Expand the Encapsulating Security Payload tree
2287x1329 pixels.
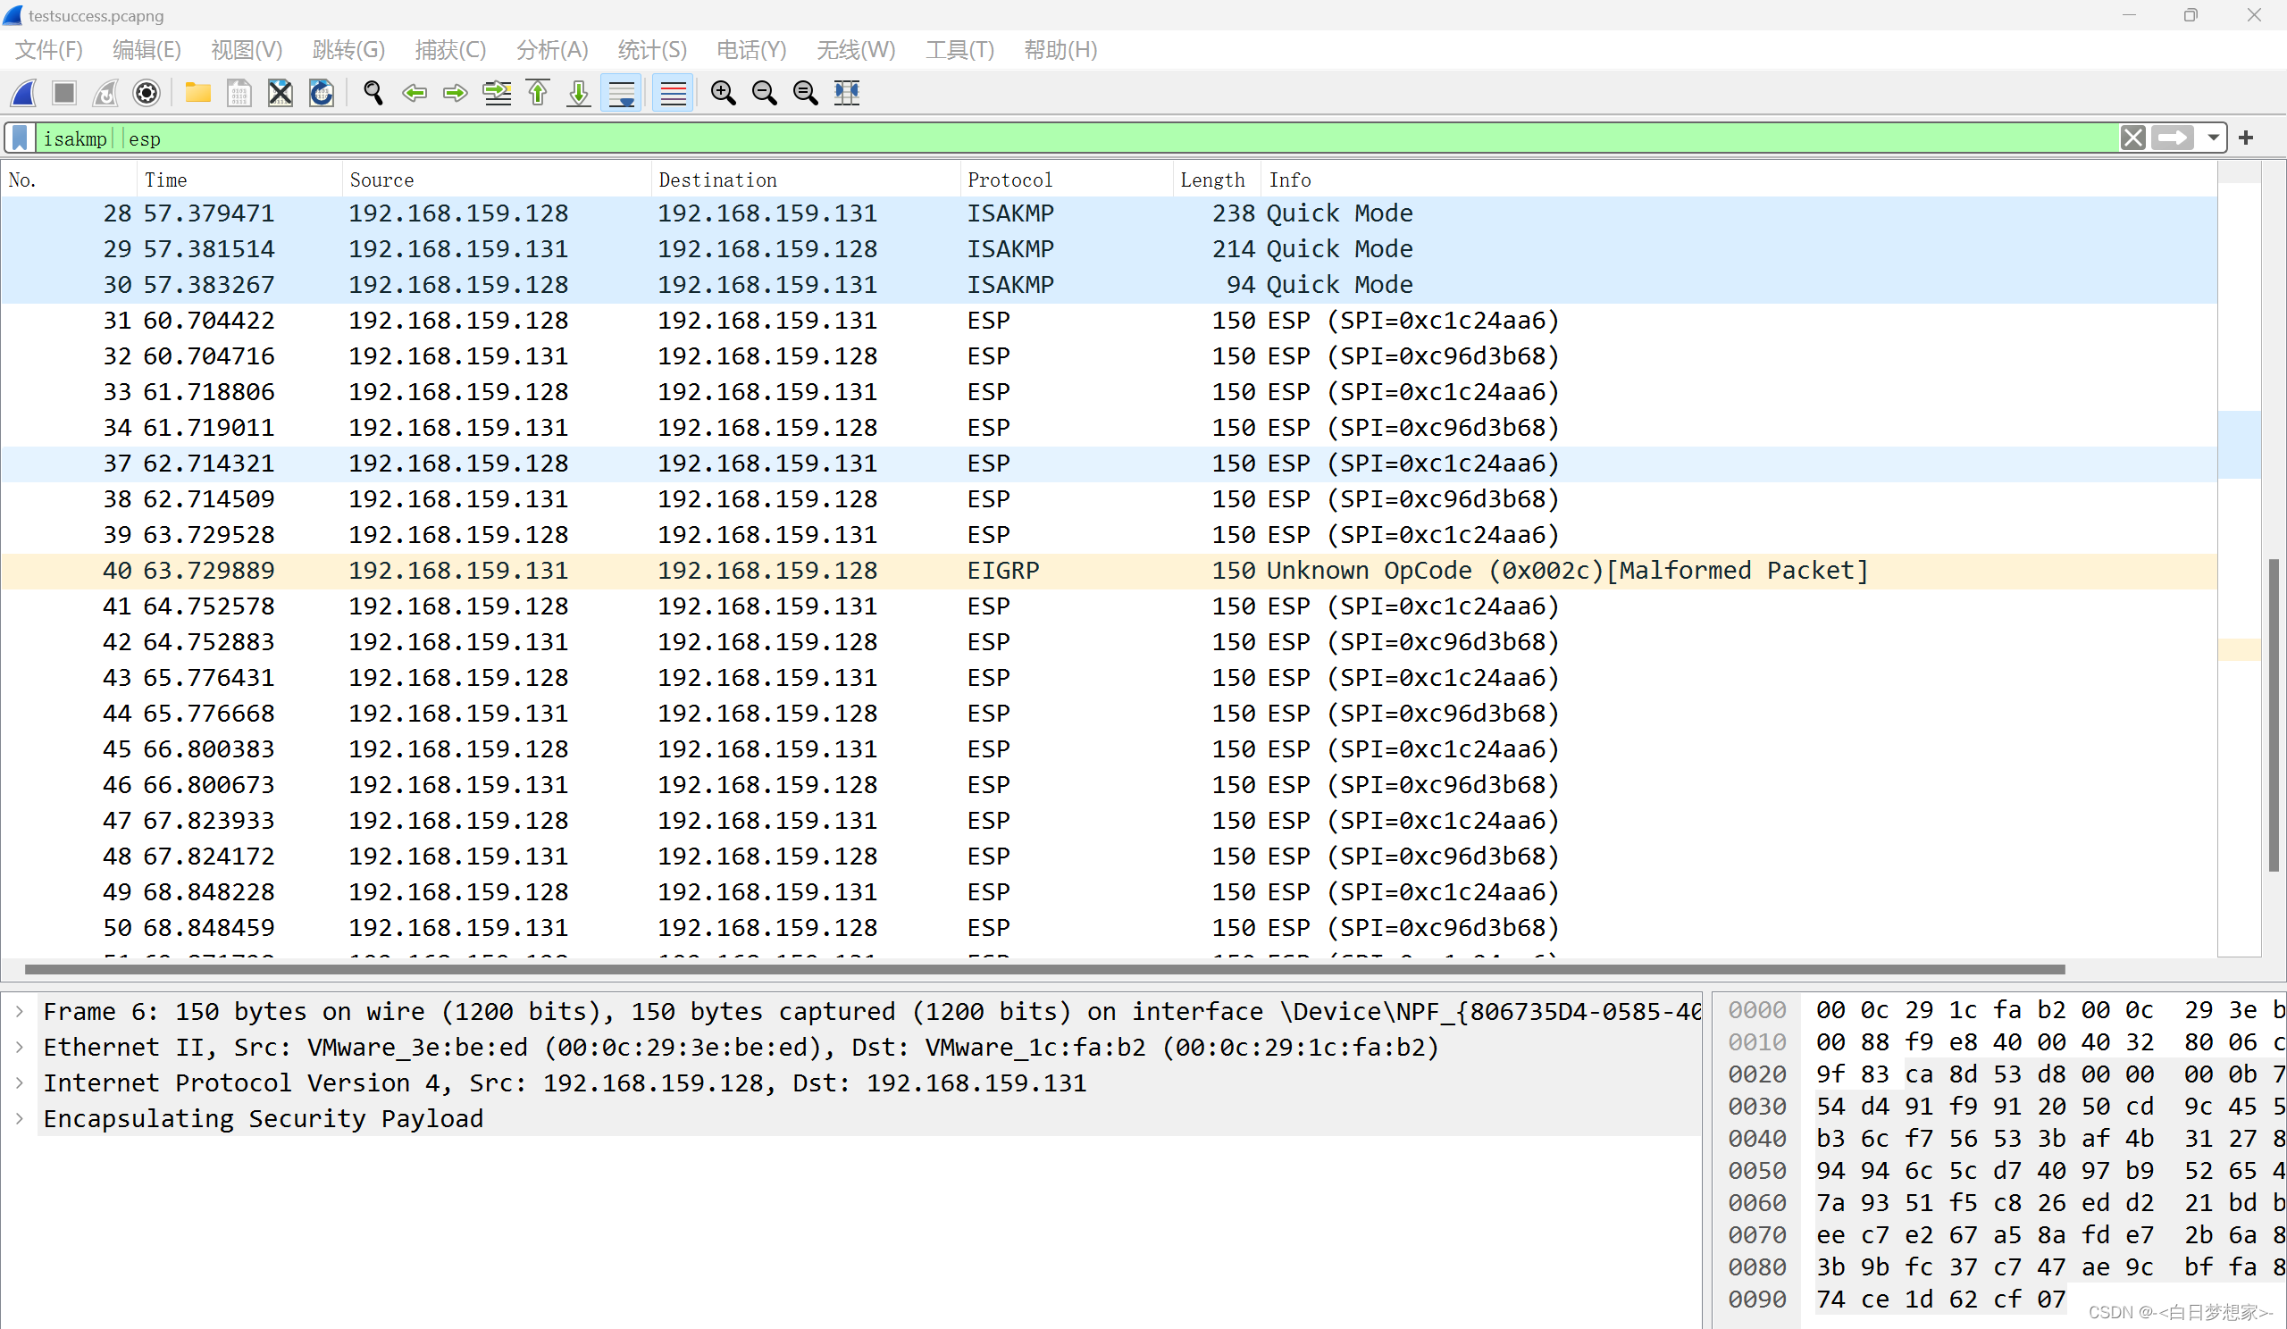pyautogui.click(x=20, y=1118)
